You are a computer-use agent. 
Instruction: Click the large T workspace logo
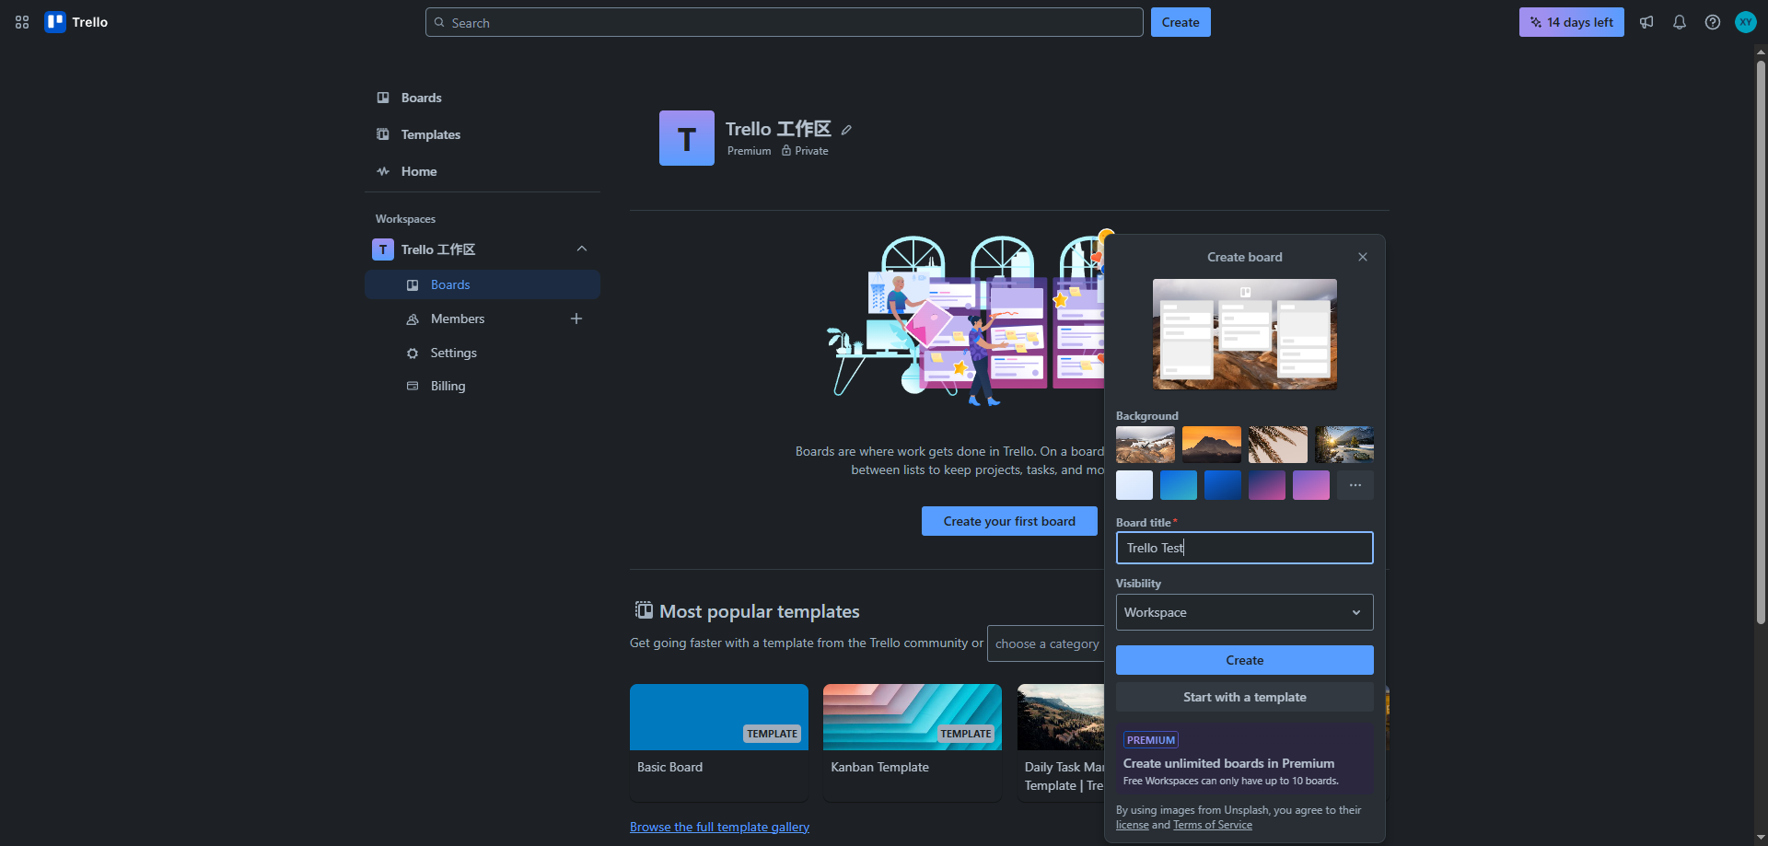coord(687,138)
